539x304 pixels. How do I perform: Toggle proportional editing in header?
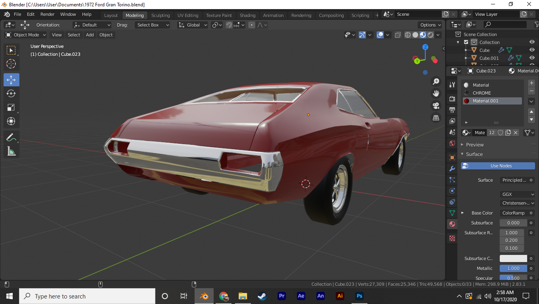tap(252, 25)
